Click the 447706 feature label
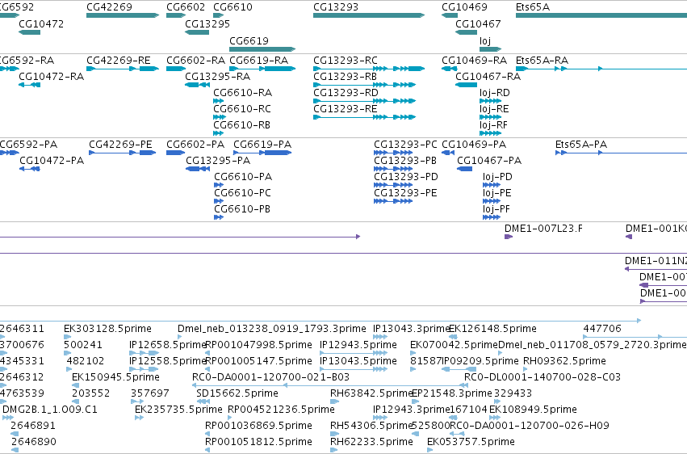 coord(602,329)
